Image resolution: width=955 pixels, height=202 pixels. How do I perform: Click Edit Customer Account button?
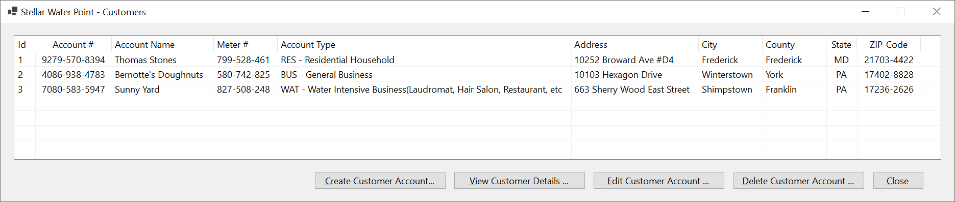click(658, 181)
